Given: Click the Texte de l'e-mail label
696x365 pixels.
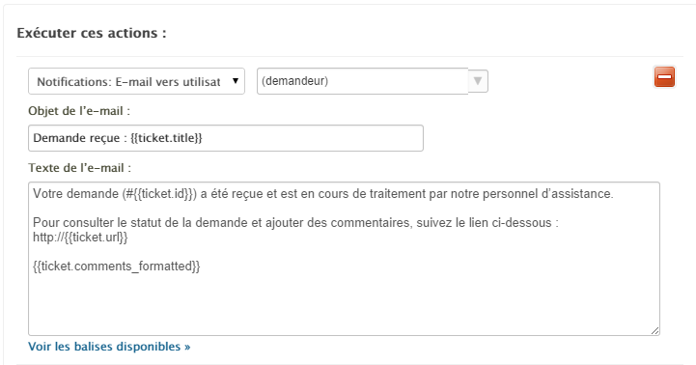Looking at the screenshot, I should pyautogui.click(x=80, y=168).
